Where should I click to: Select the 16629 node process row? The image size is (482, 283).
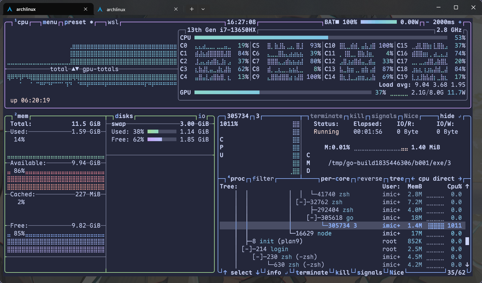click(x=313, y=233)
